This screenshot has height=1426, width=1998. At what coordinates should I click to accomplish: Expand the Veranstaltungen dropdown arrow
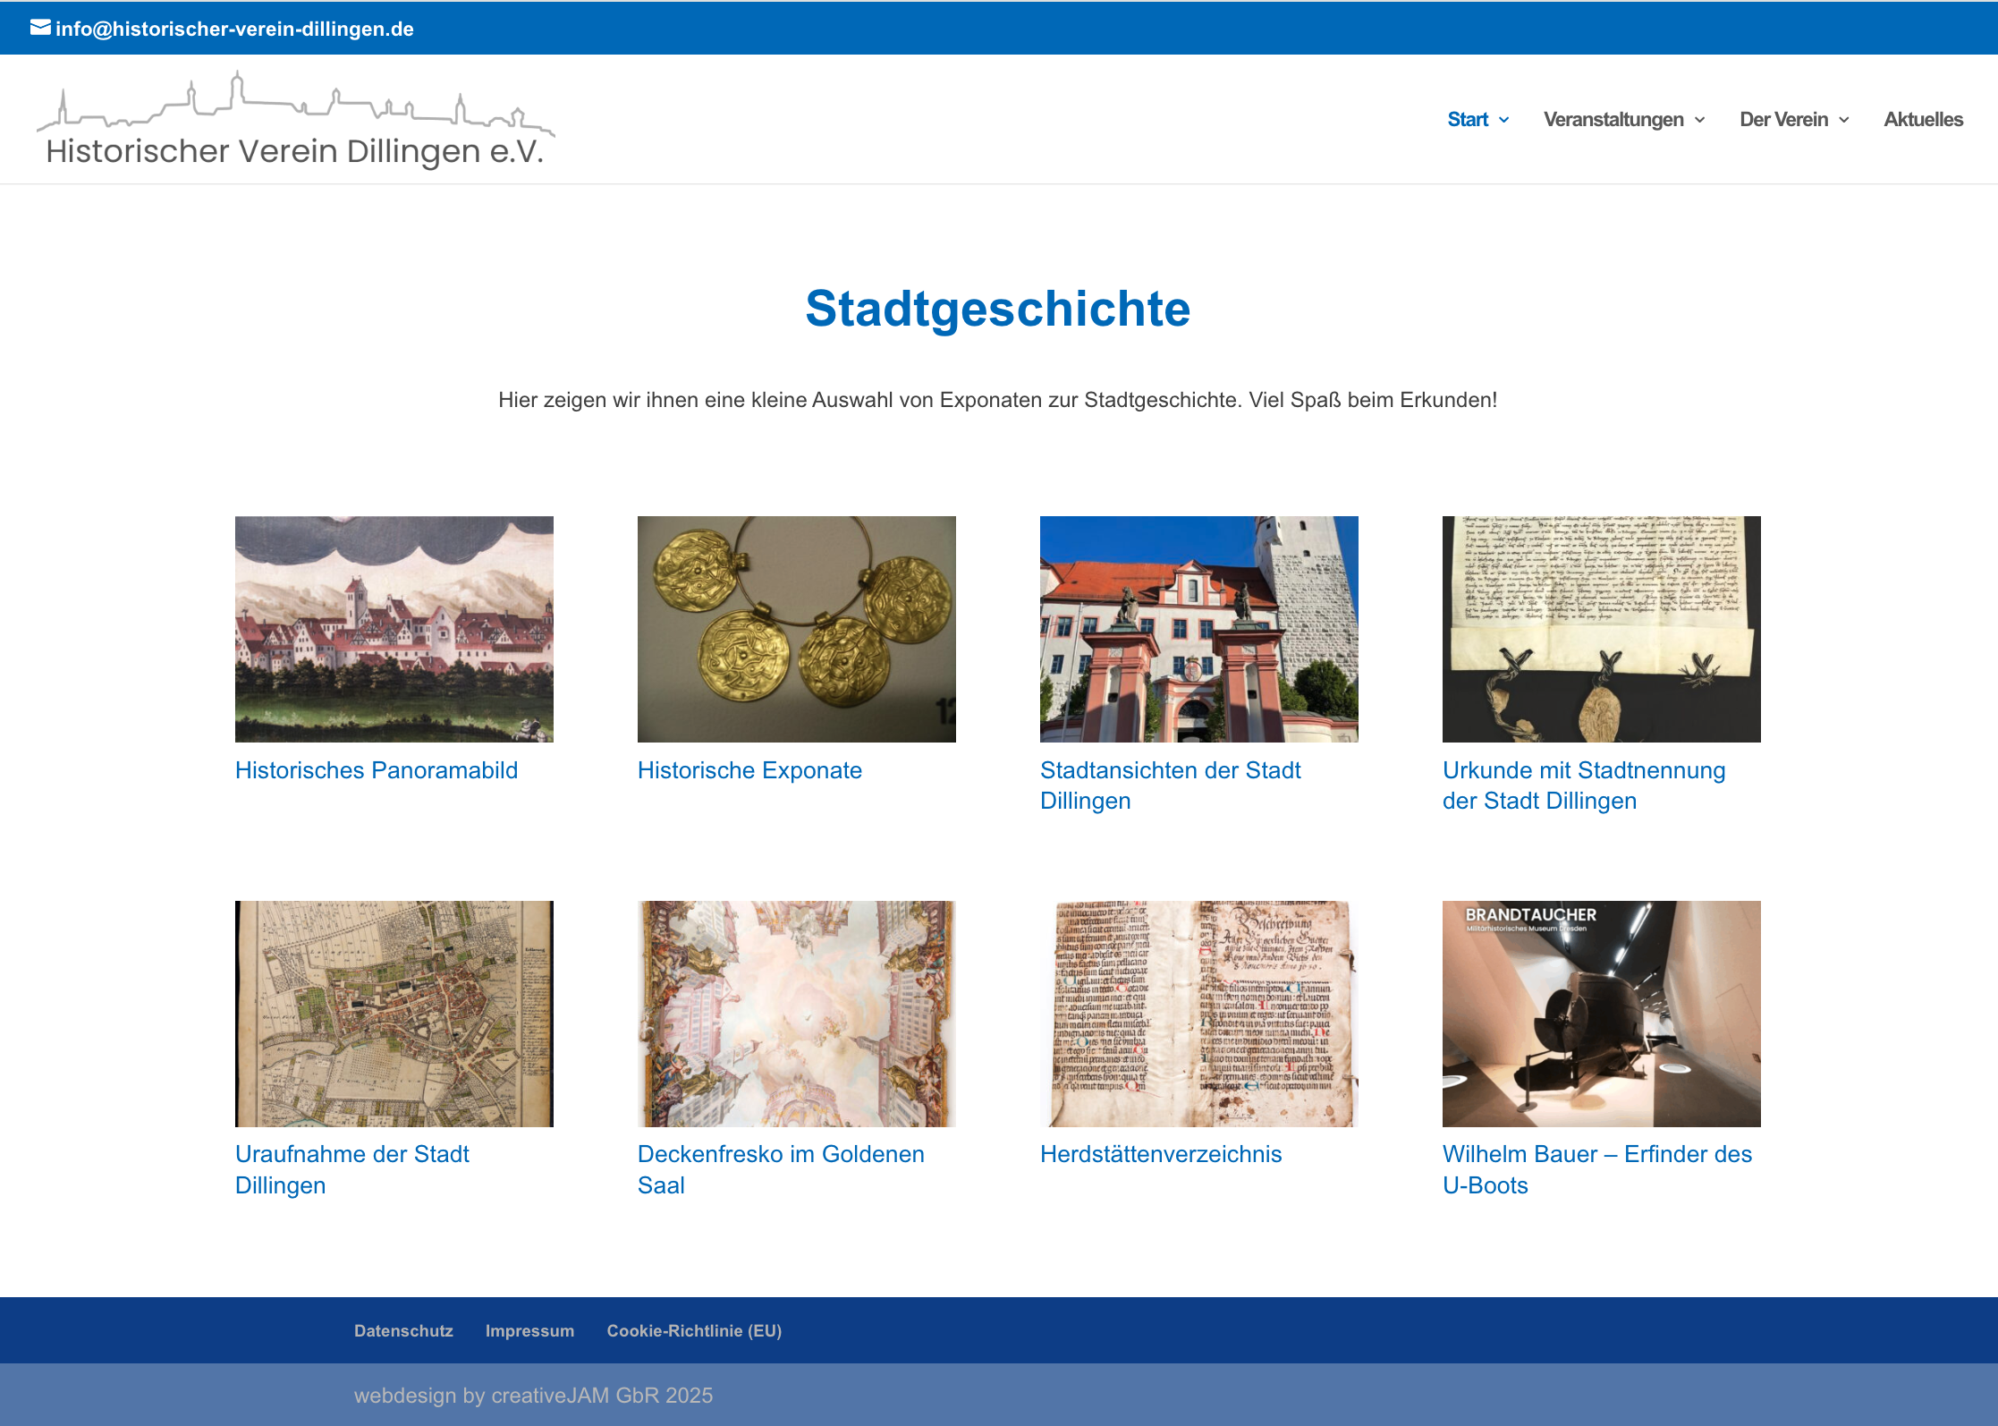pyautogui.click(x=1700, y=120)
